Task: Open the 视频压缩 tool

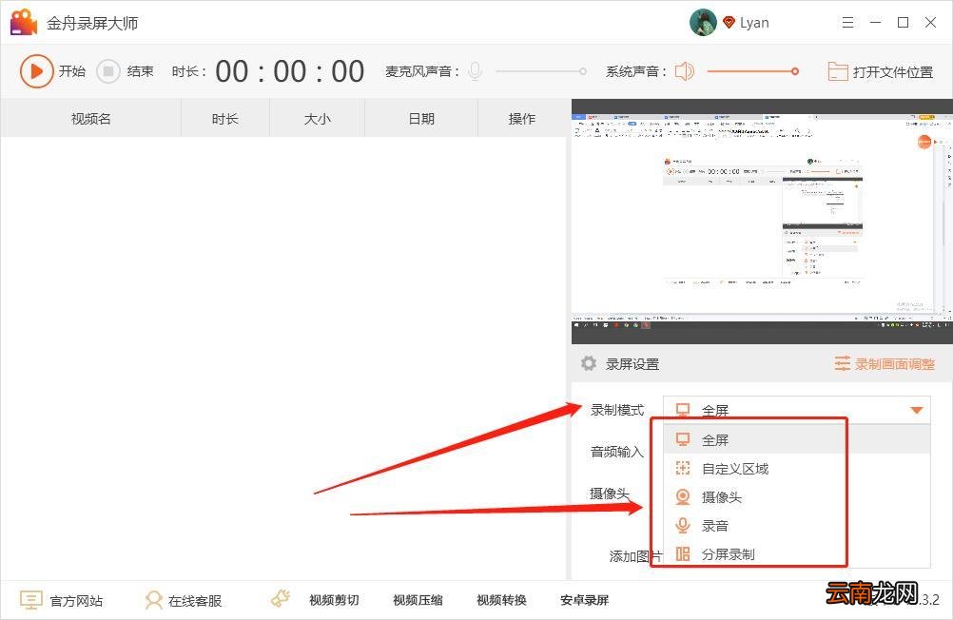Action: tap(418, 600)
